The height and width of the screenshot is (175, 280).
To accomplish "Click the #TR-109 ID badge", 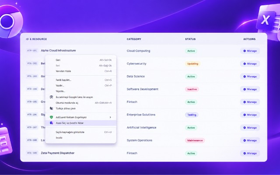I will 32,153.
